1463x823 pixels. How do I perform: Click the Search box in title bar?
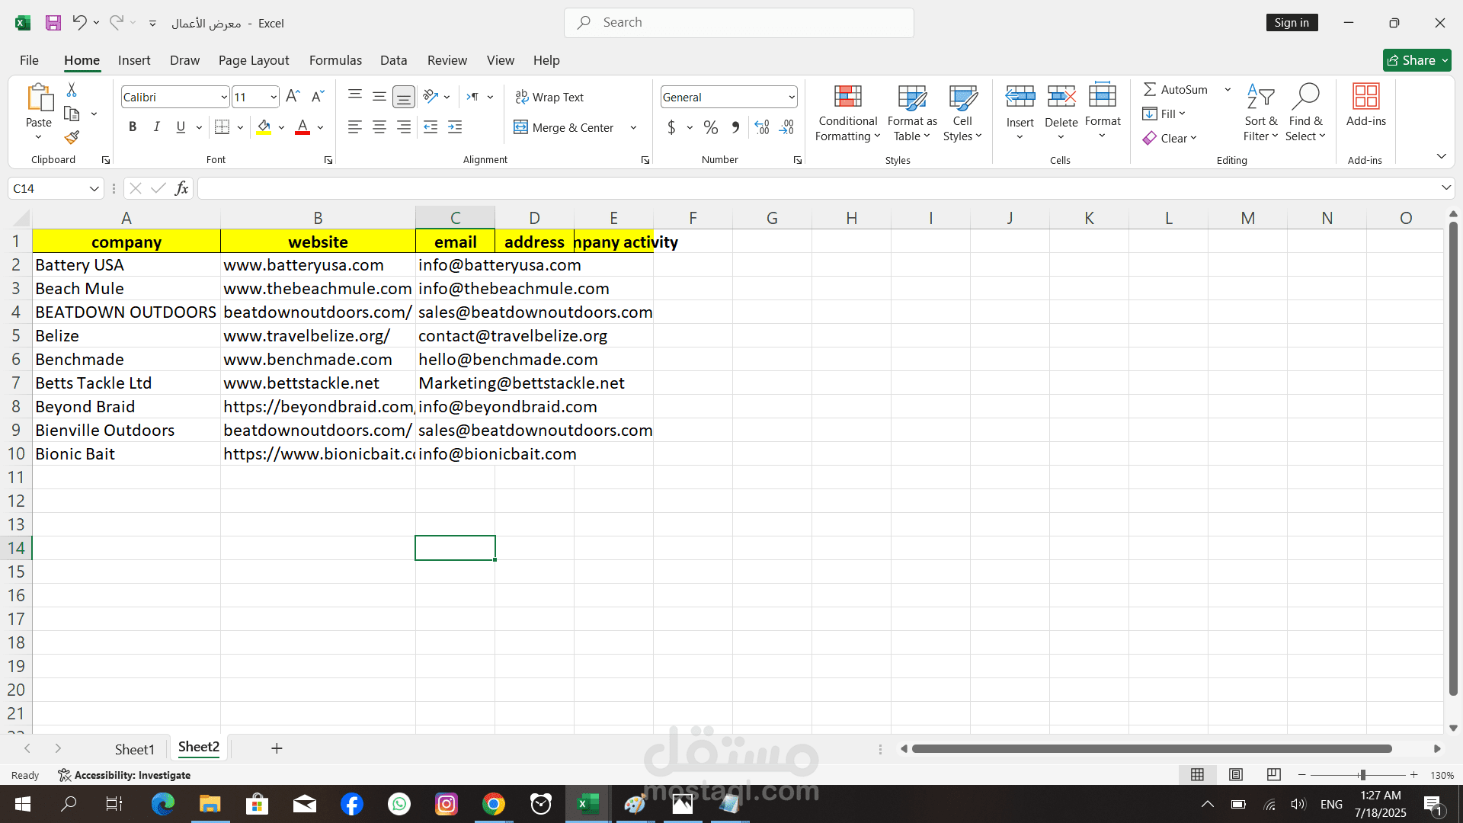point(738,23)
